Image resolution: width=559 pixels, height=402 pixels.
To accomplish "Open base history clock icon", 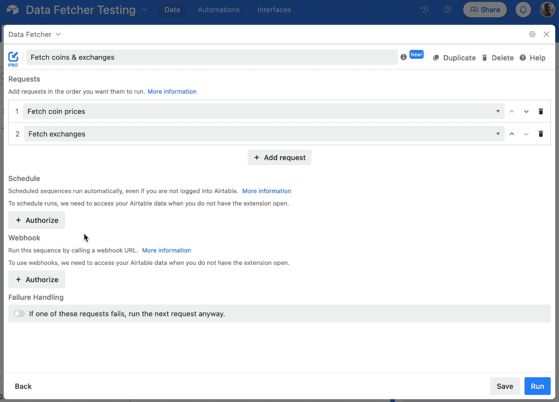I will 424,10.
